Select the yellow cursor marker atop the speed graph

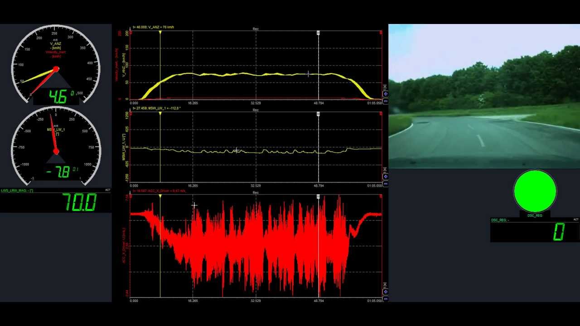pyautogui.click(x=160, y=33)
